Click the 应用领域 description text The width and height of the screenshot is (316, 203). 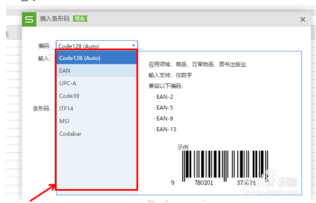(197, 65)
